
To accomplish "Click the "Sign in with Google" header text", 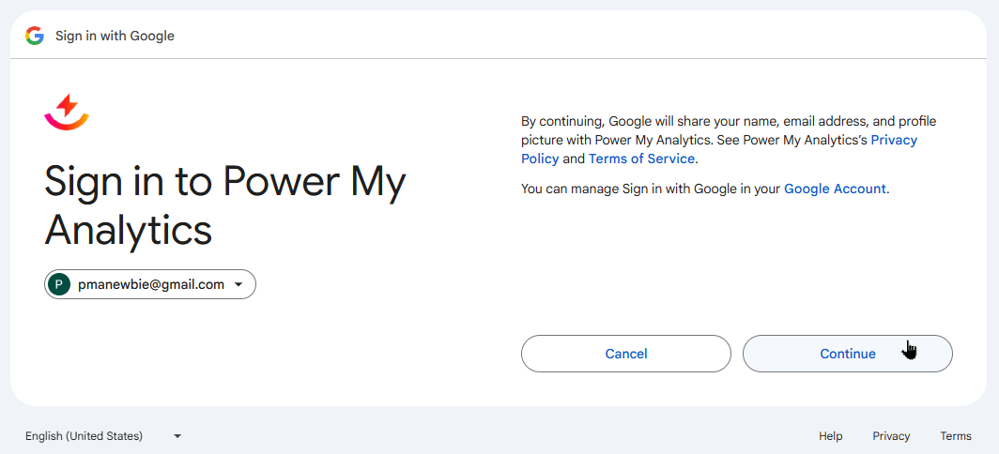I will click(115, 36).
